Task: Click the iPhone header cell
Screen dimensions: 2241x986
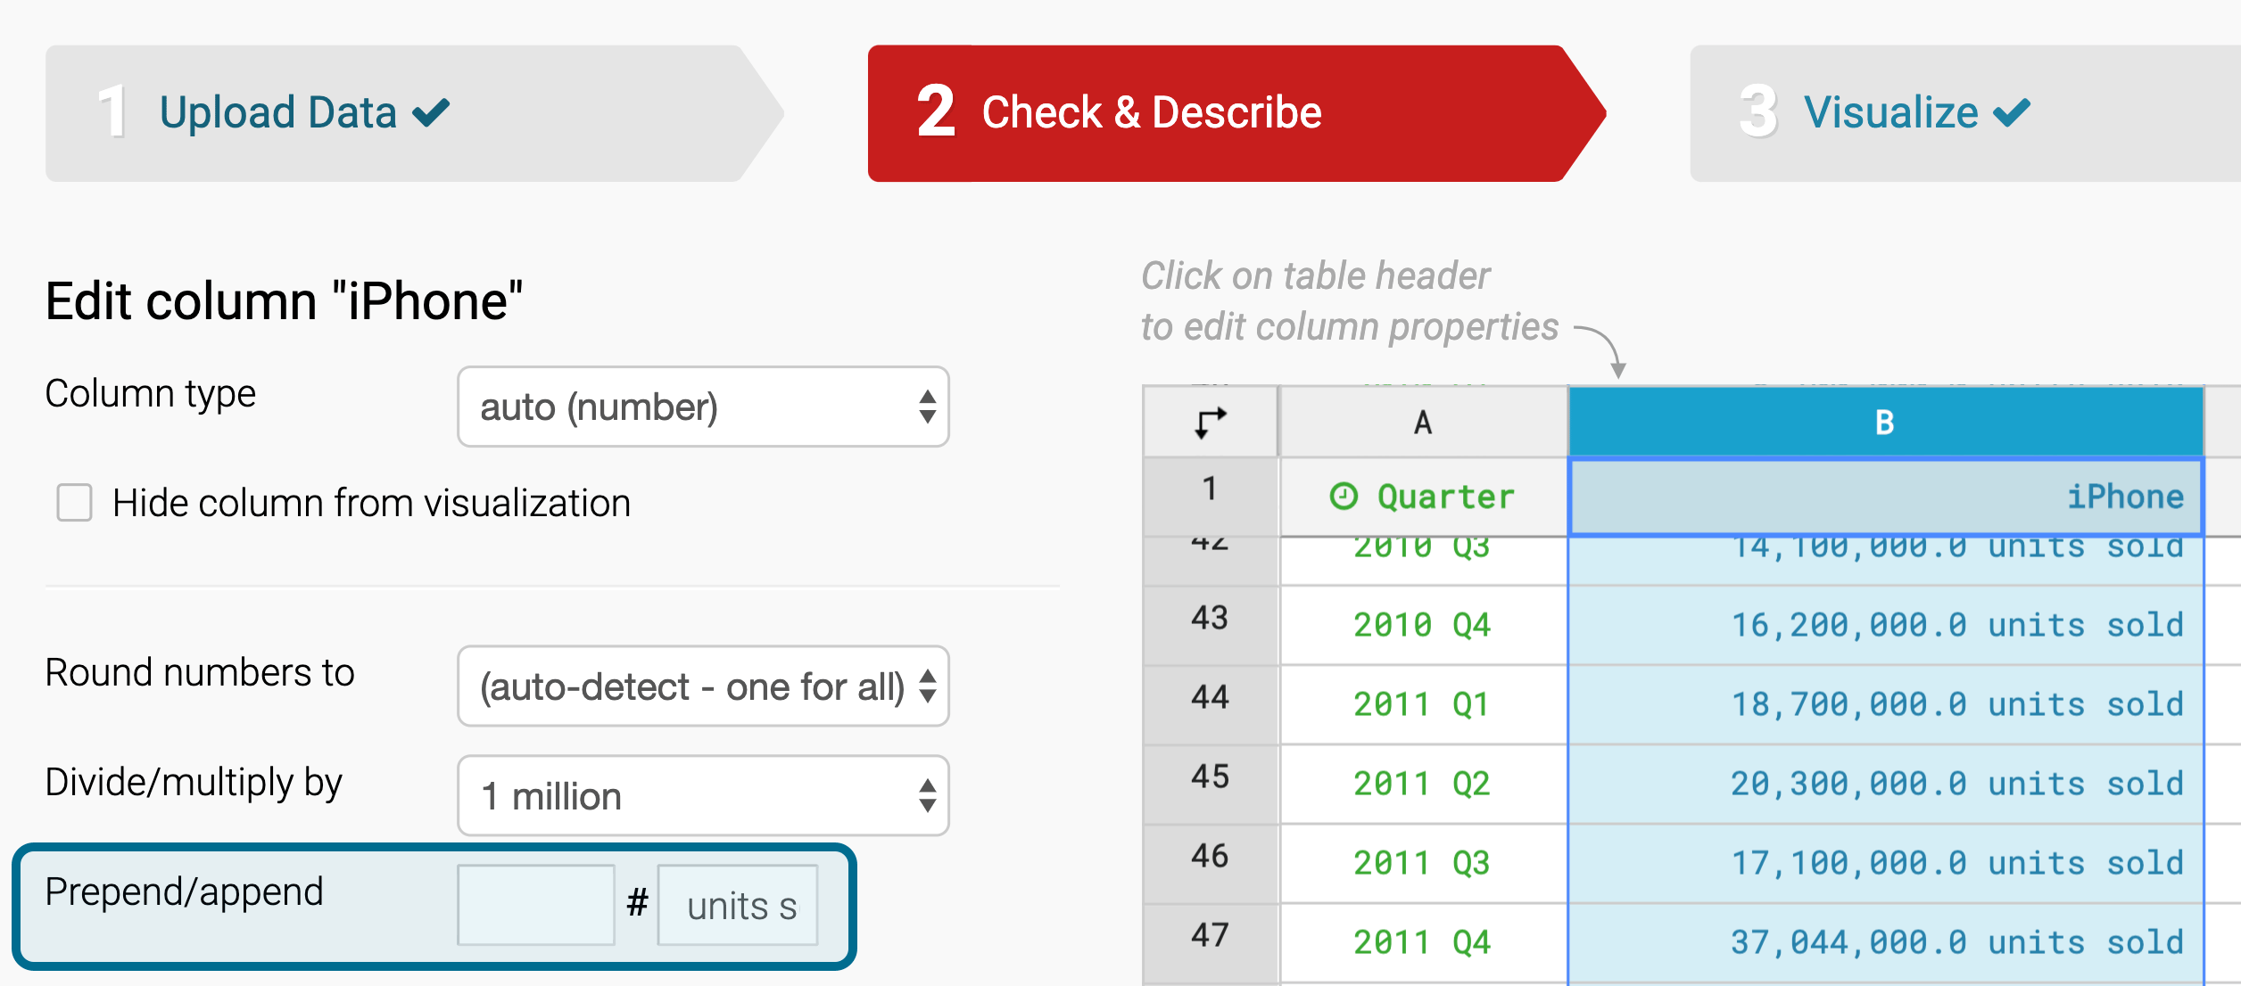Action: (x=1884, y=497)
